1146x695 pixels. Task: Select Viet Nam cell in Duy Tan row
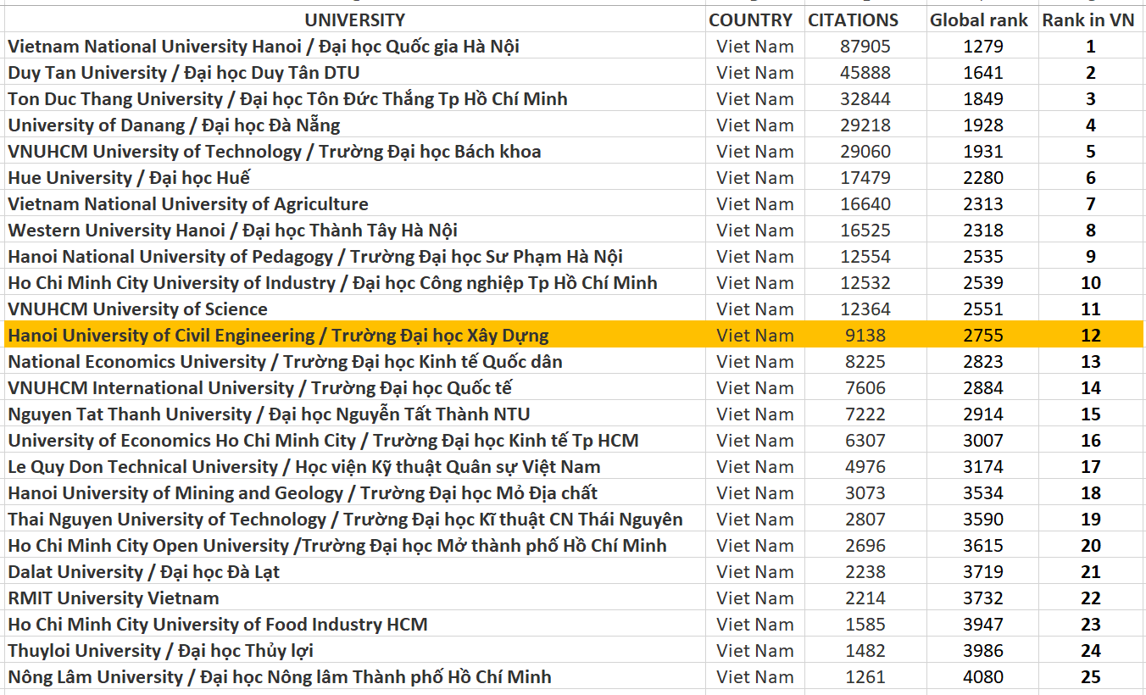(x=754, y=72)
